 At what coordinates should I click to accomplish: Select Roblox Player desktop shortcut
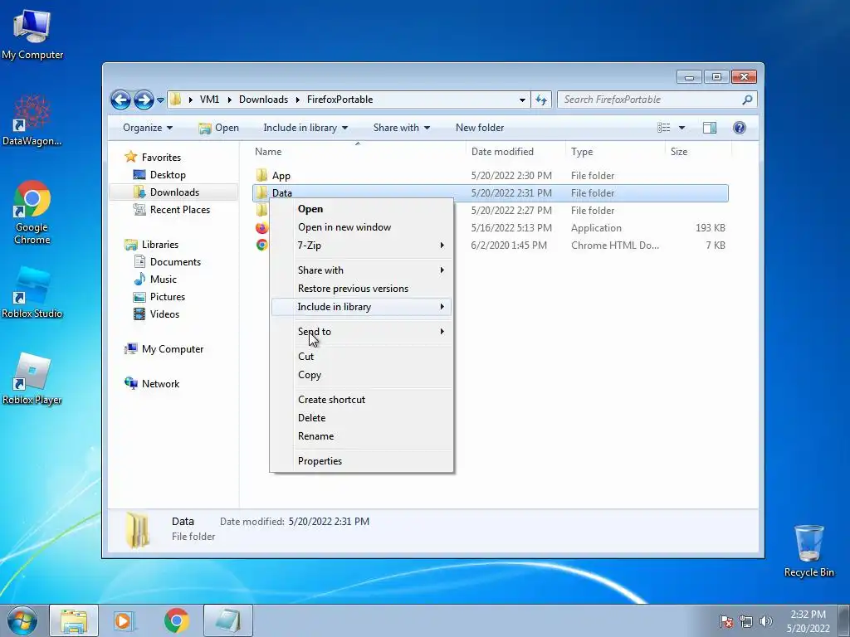pos(32,378)
